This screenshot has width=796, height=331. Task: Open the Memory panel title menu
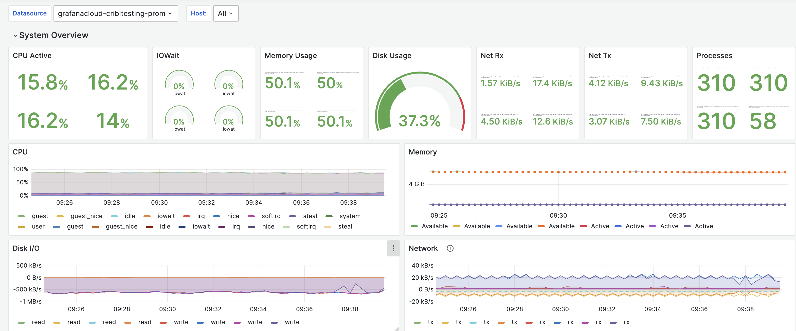pos(423,152)
